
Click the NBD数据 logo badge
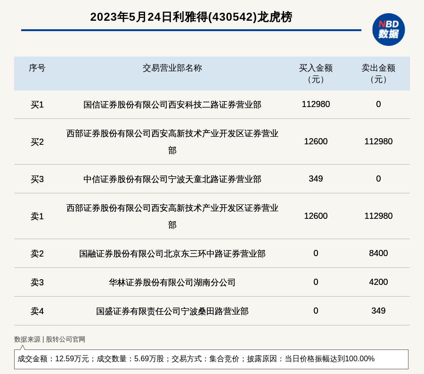388,30
